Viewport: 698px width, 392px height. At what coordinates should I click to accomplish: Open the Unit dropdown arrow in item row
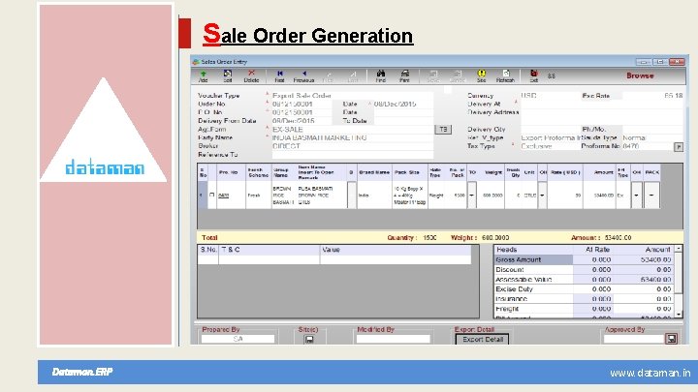click(x=542, y=196)
